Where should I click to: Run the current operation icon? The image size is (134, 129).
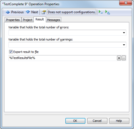[101, 12]
